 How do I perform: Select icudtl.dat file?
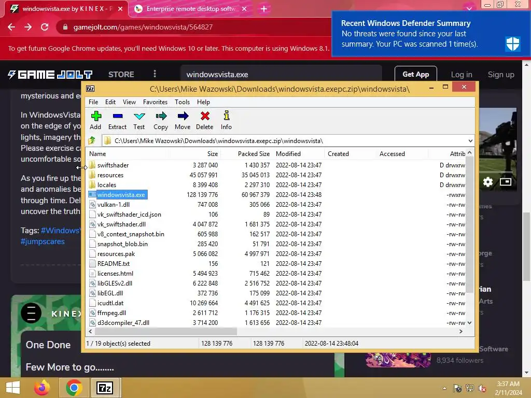[x=110, y=303]
